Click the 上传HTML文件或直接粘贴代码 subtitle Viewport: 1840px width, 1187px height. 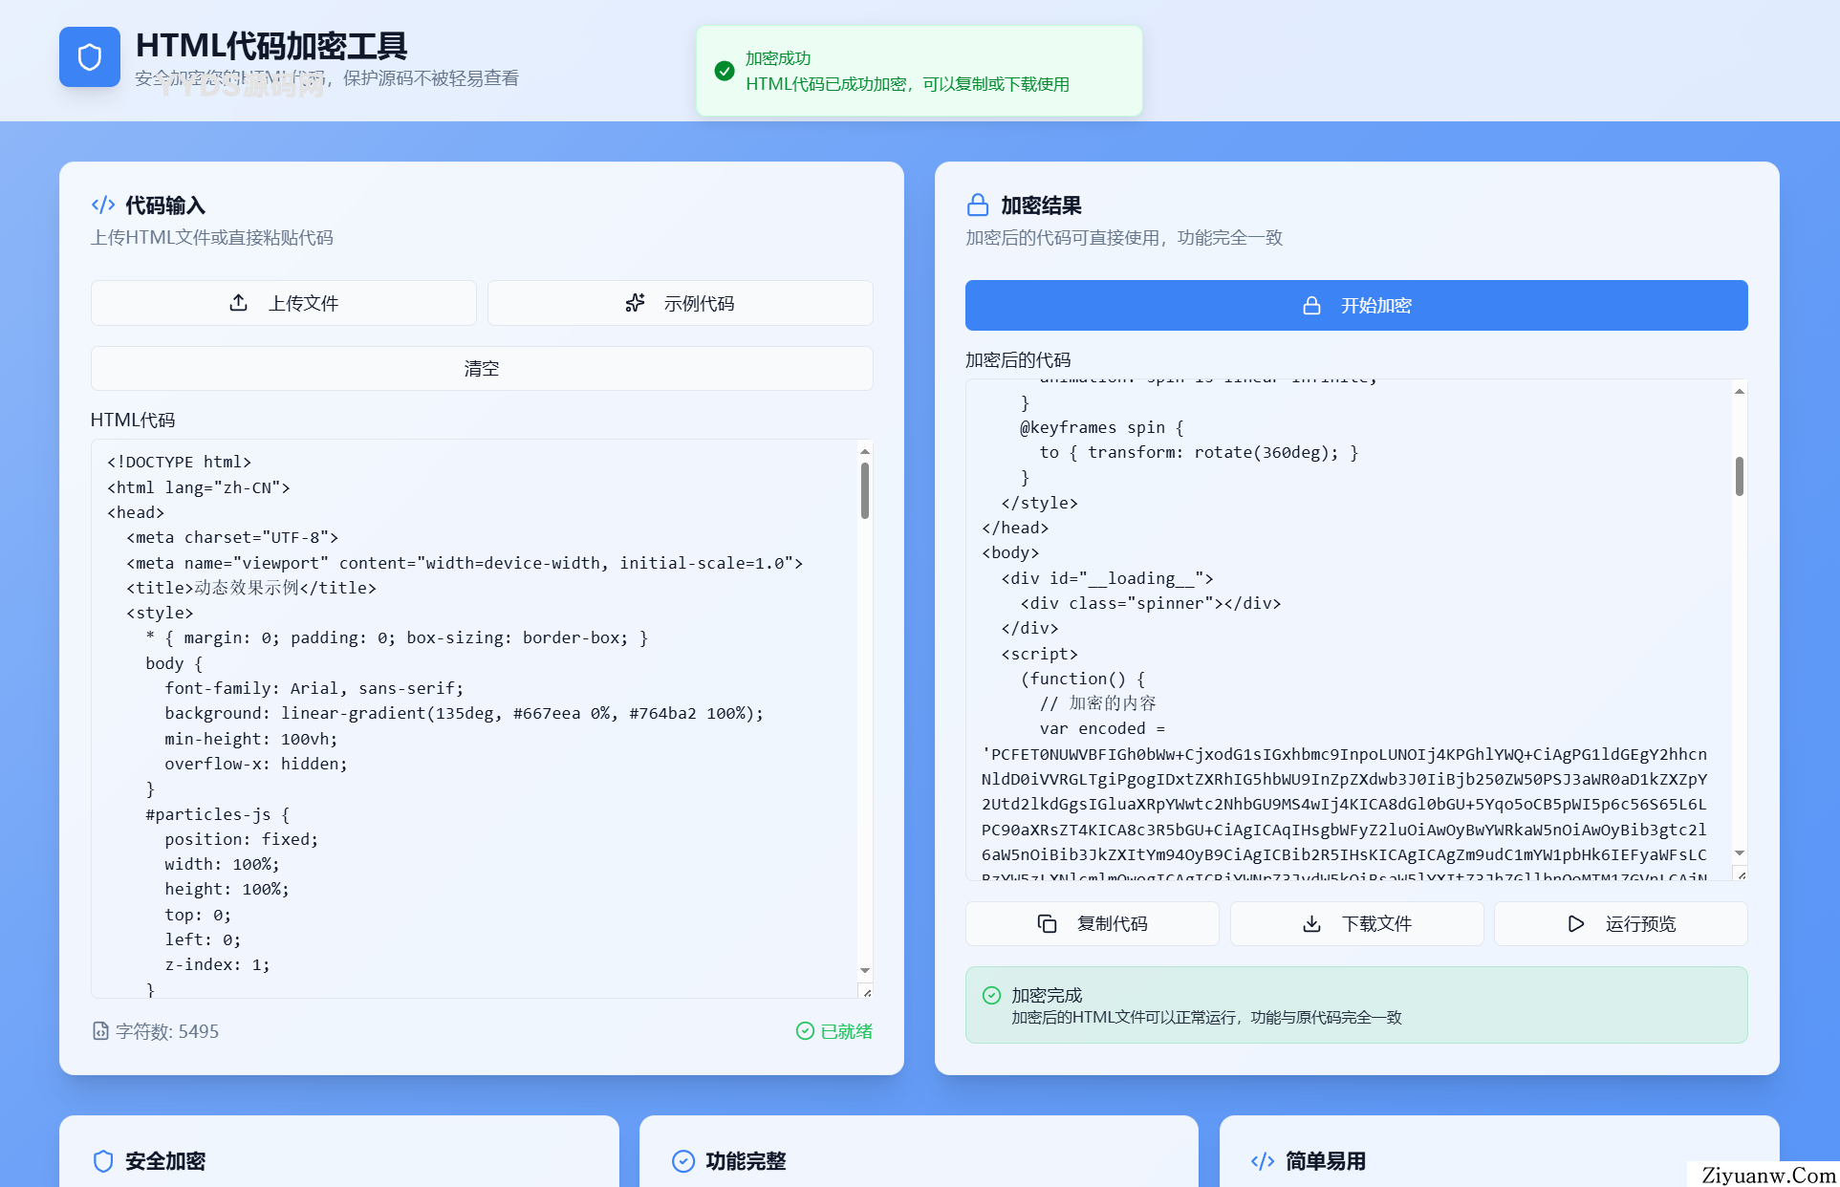[212, 237]
